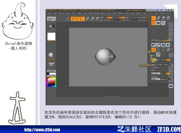181x133 pixels.
Task: Toggle the >X< symmetry button
Action: click(153, 60)
